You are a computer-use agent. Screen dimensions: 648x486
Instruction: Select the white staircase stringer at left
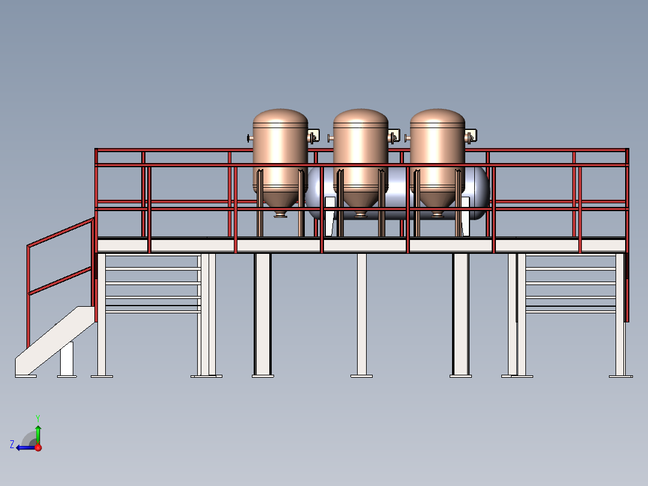point(55,341)
